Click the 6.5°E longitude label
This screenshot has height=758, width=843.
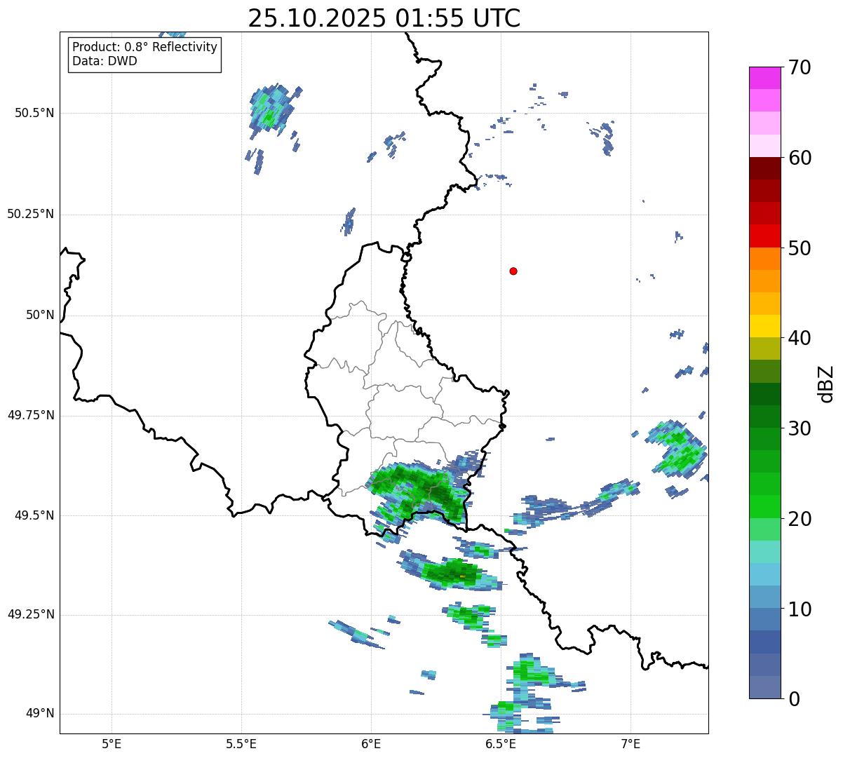click(x=501, y=743)
